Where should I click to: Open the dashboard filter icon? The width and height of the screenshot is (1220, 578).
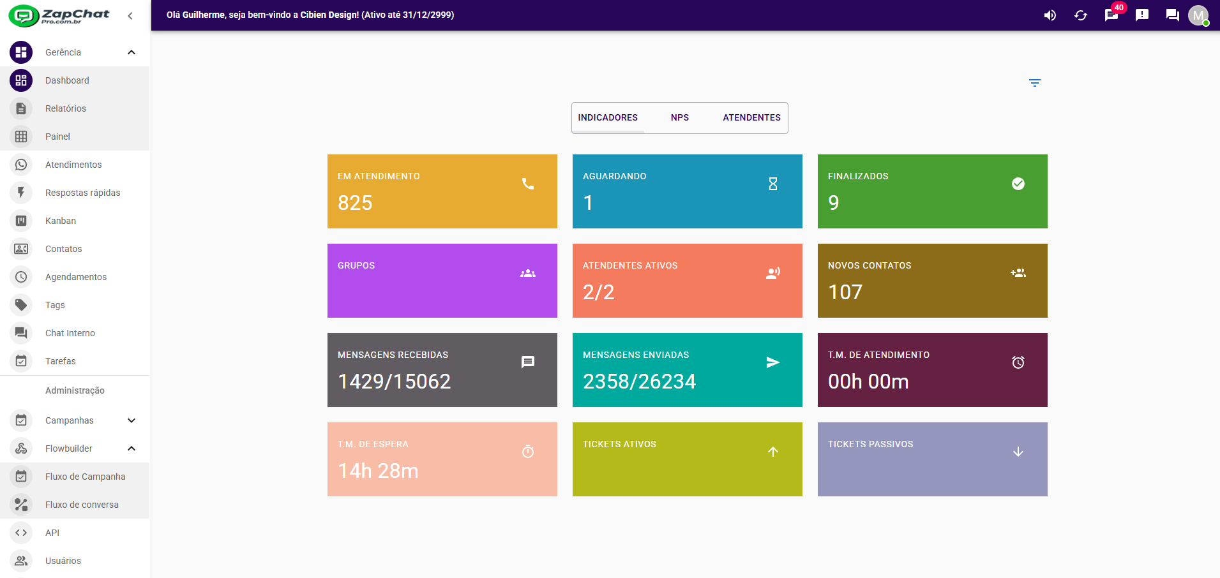coord(1034,83)
